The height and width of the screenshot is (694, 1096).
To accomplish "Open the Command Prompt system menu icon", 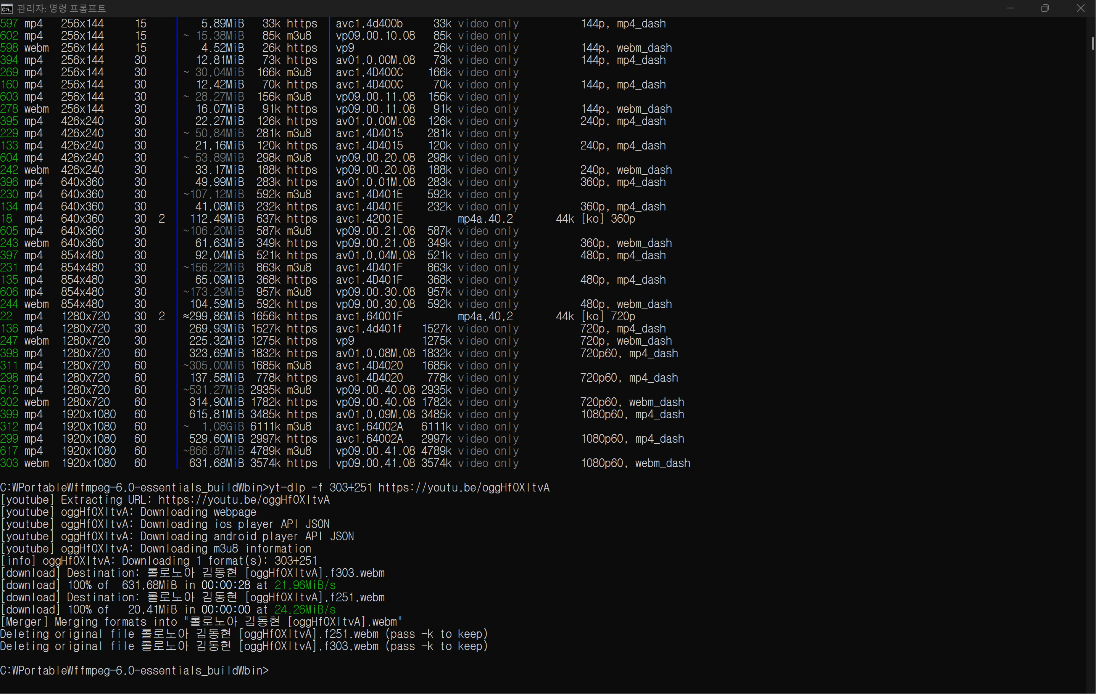I will (x=7, y=8).
